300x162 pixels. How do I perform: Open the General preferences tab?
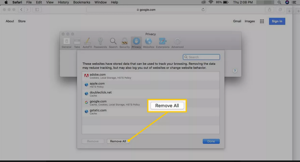67,43
